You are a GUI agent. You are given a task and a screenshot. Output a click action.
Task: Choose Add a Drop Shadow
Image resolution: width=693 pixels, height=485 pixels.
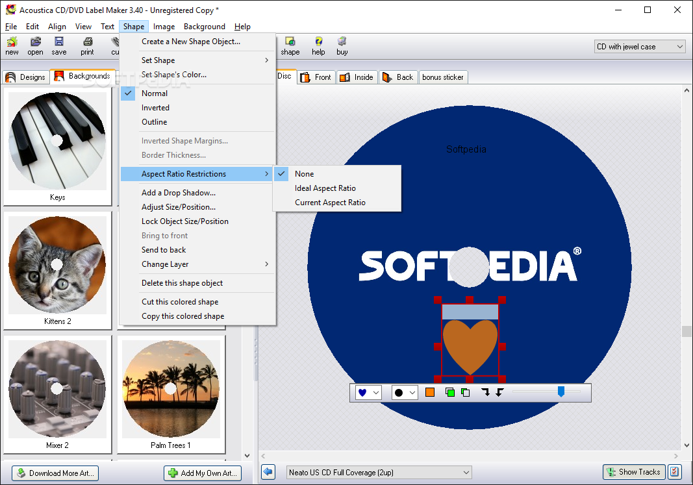[x=197, y=193]
